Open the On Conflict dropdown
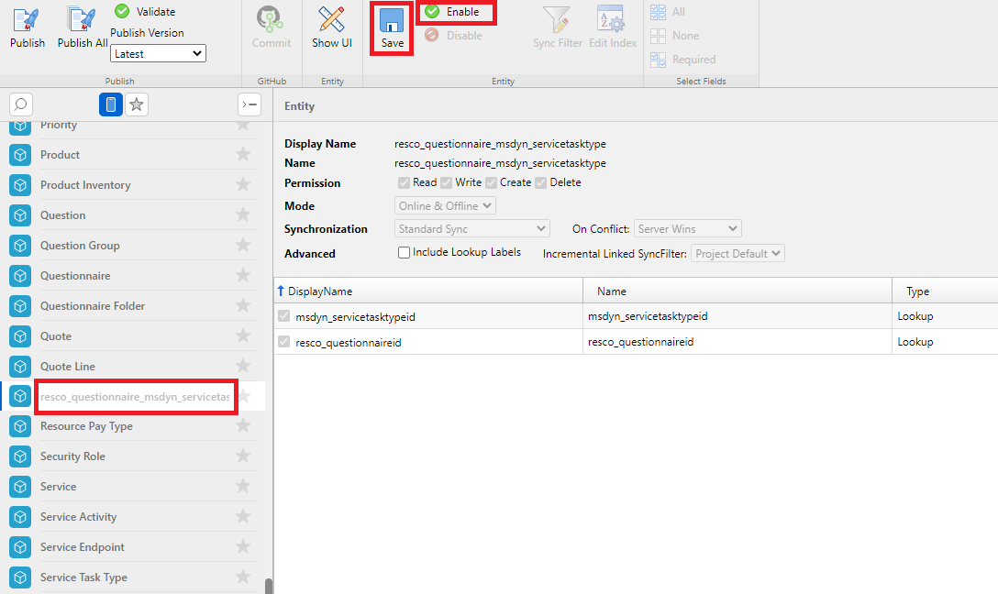The image size is (998, 594). coord(687,228)
